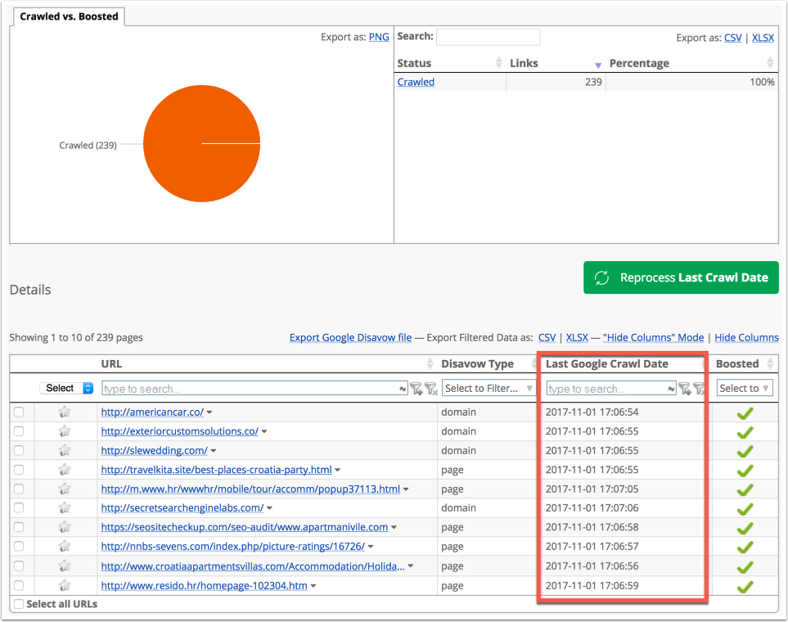Screen dimensions: 788x622
Task: Check the seositecheckup.com row checkbox
Action: coord(19,527)
